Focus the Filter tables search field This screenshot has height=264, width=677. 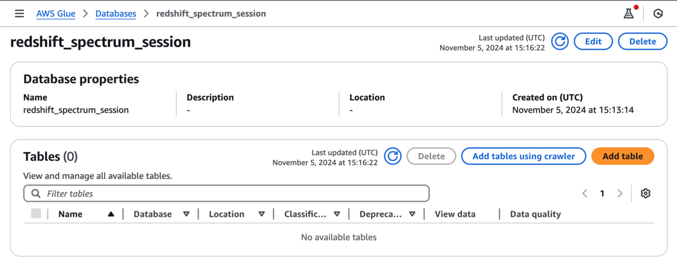[226, 194]
